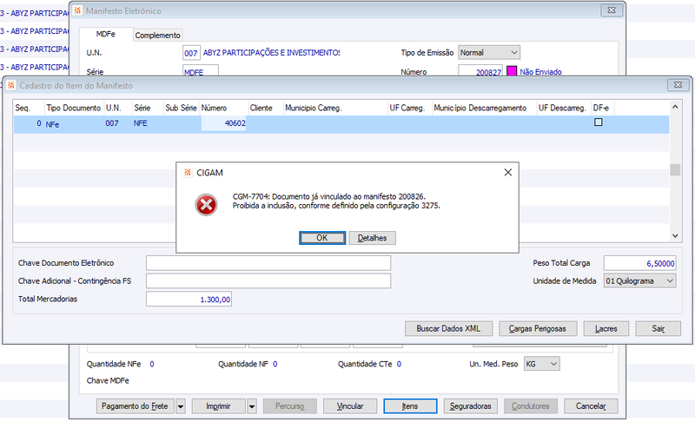Open the Un. Med. Peso KG dropdown

[541, 364]
